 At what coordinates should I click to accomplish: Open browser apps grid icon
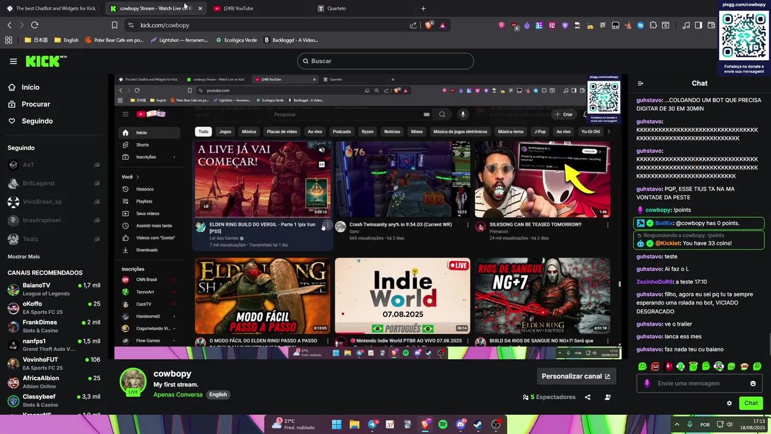[8, 40]
